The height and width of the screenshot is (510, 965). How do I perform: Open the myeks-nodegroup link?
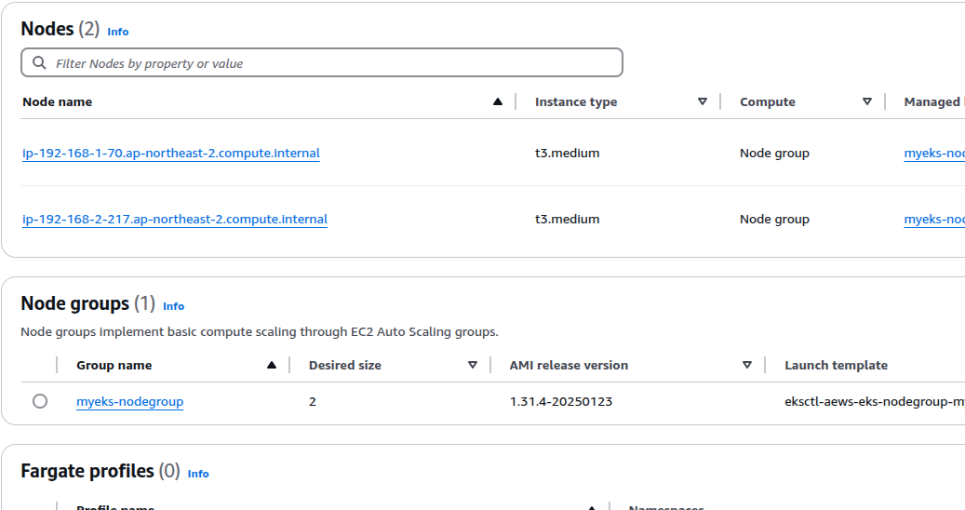(x=129, y=402)
